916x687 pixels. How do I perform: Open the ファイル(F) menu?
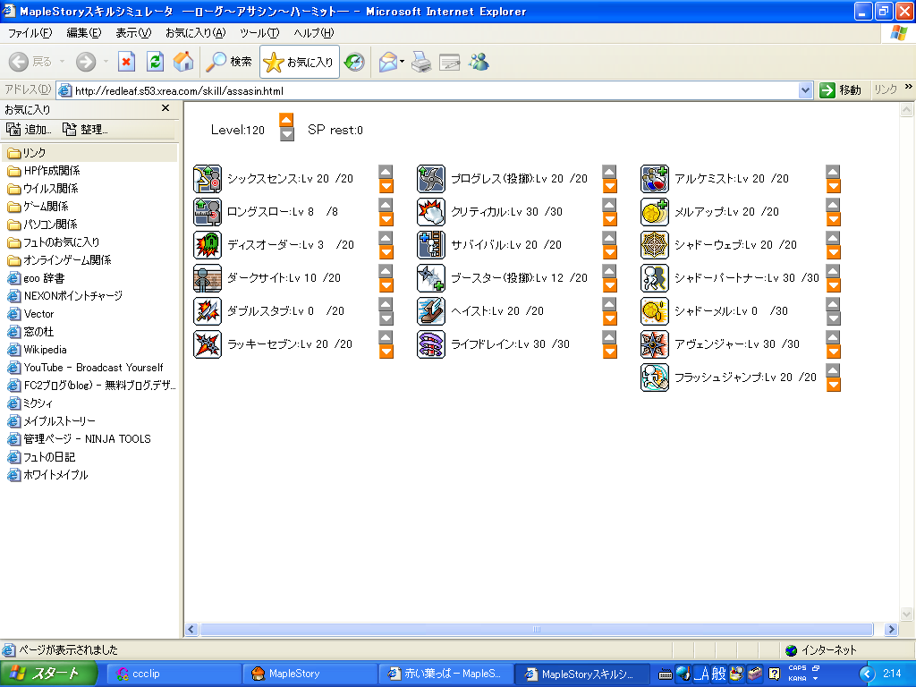pos(30,33)
